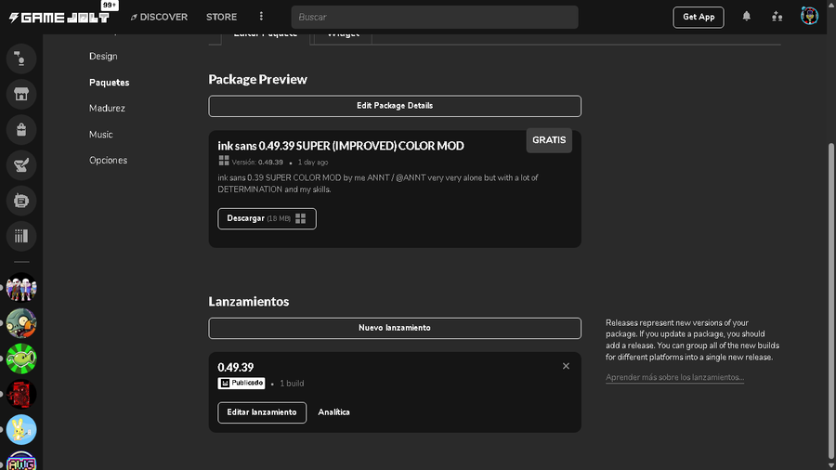Click the GRATIS price tag
Screen dimensions: 836x470
coord(549,140)
